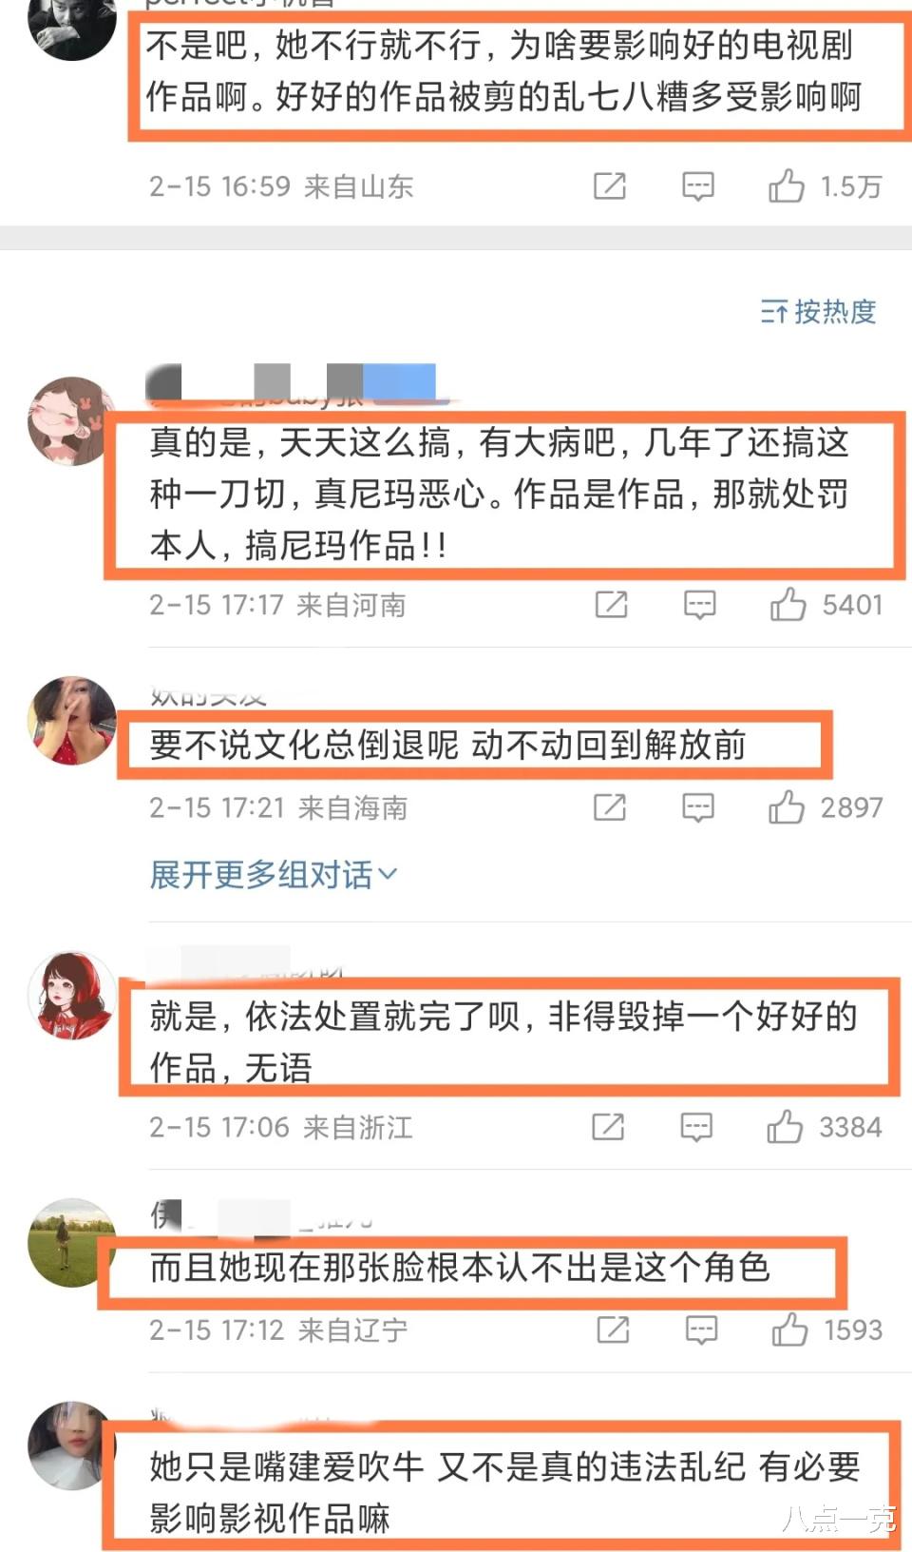The height and width of the screenshot is (1552, 912).
Task: Share the comment posted at 17:06
Action: click(608, 1127)
